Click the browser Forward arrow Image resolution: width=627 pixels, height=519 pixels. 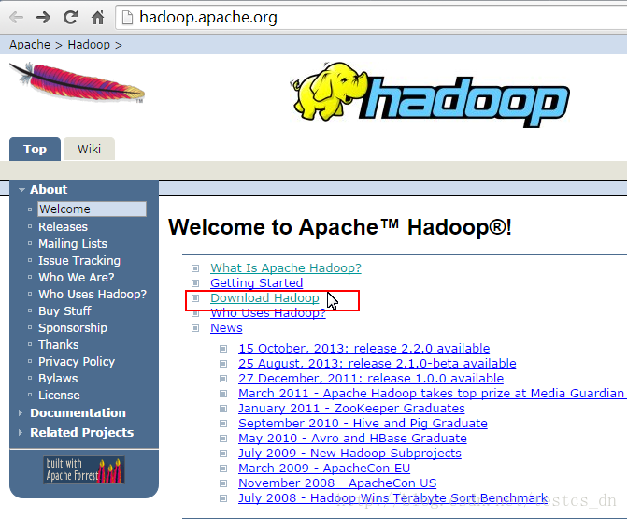coord(43,17)
